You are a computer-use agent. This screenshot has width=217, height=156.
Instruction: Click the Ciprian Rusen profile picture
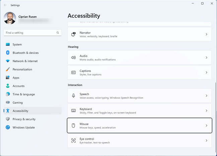10,18
